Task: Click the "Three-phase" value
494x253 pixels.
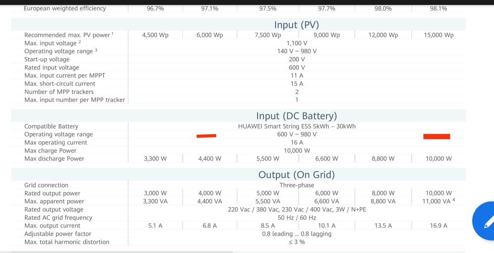Action: [x=296, y=185]
